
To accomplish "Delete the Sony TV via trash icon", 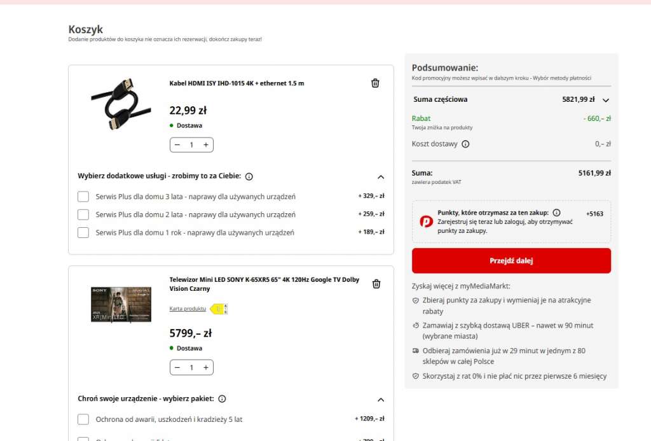I will click(375, 284).
